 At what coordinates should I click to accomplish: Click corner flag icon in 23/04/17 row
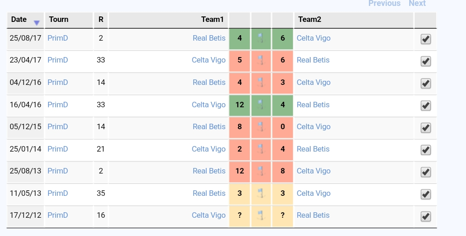[x=261, y=60]
